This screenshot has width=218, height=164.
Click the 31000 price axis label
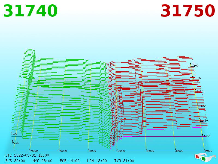pyautogui.click(x=92, y=151)
